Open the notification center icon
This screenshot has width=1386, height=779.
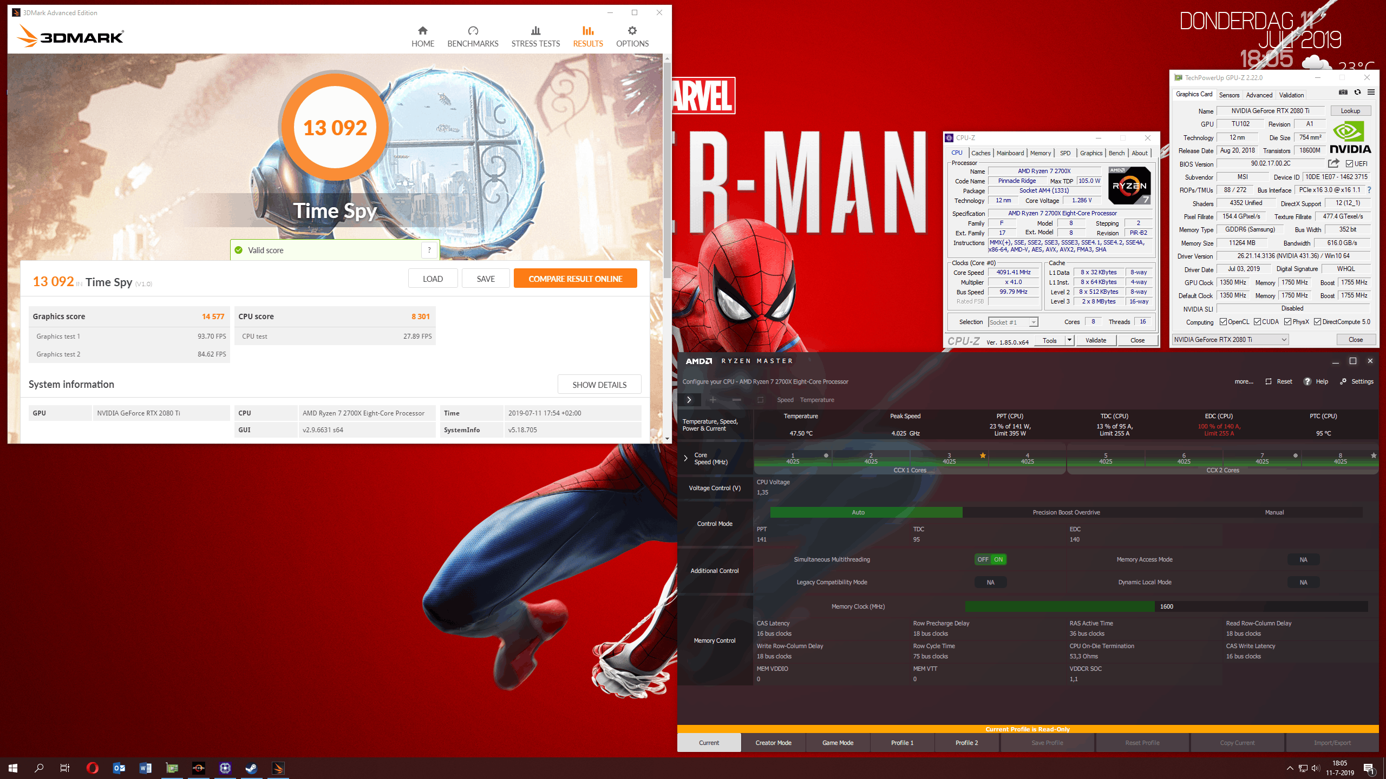click(1368, 768)
